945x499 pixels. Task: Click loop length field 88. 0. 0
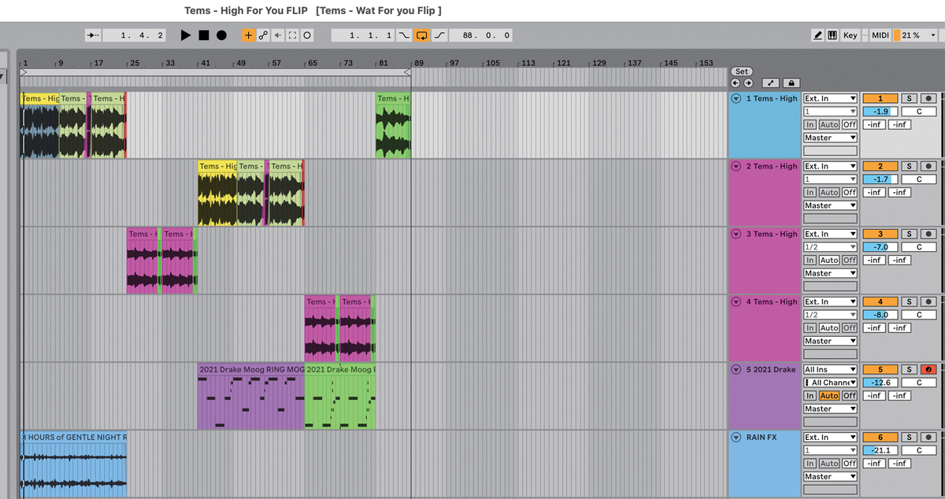(x=481, y=35)
